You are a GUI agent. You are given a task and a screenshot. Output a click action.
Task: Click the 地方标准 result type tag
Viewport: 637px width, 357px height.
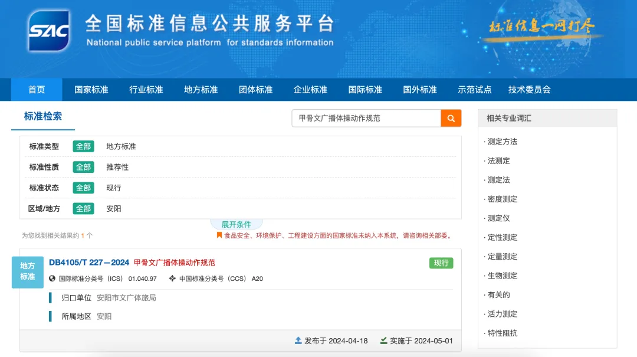[x=28, y=271]
